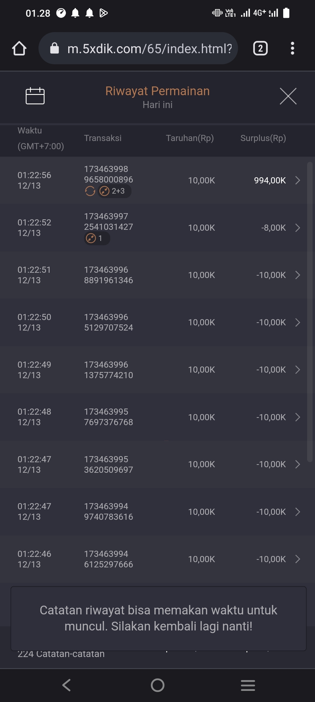
Task: Open transaction 1734639957697376768 entry
Action: click(108, 417)
